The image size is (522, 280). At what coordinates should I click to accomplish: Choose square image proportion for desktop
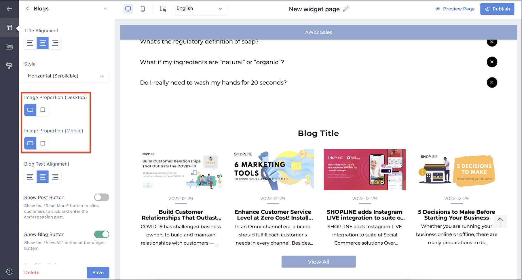pyautogui.click(x=43, y=110)
